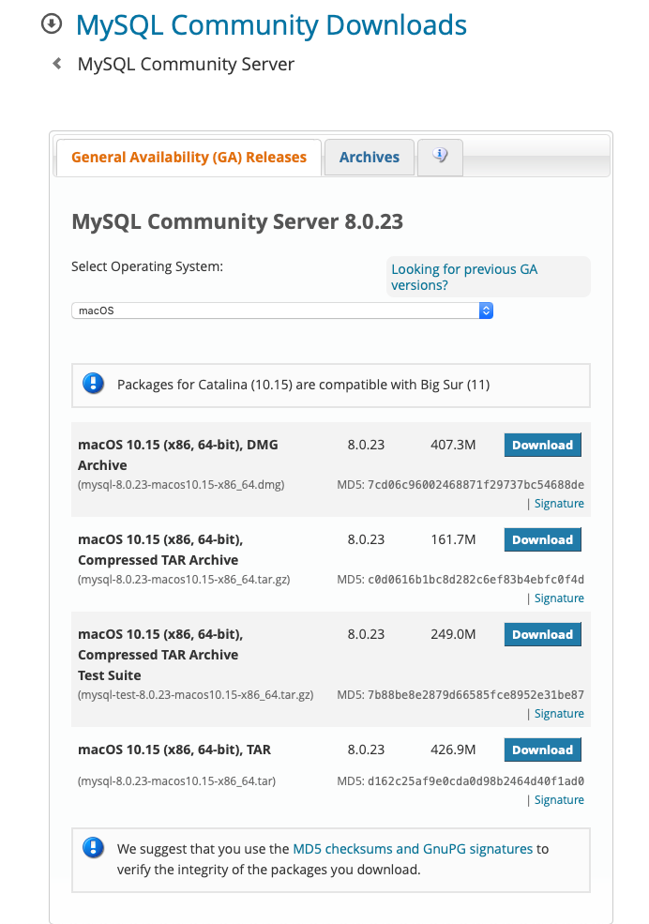Download the 426.9M TAR package

pyautogui.click(x=542, y=750)
